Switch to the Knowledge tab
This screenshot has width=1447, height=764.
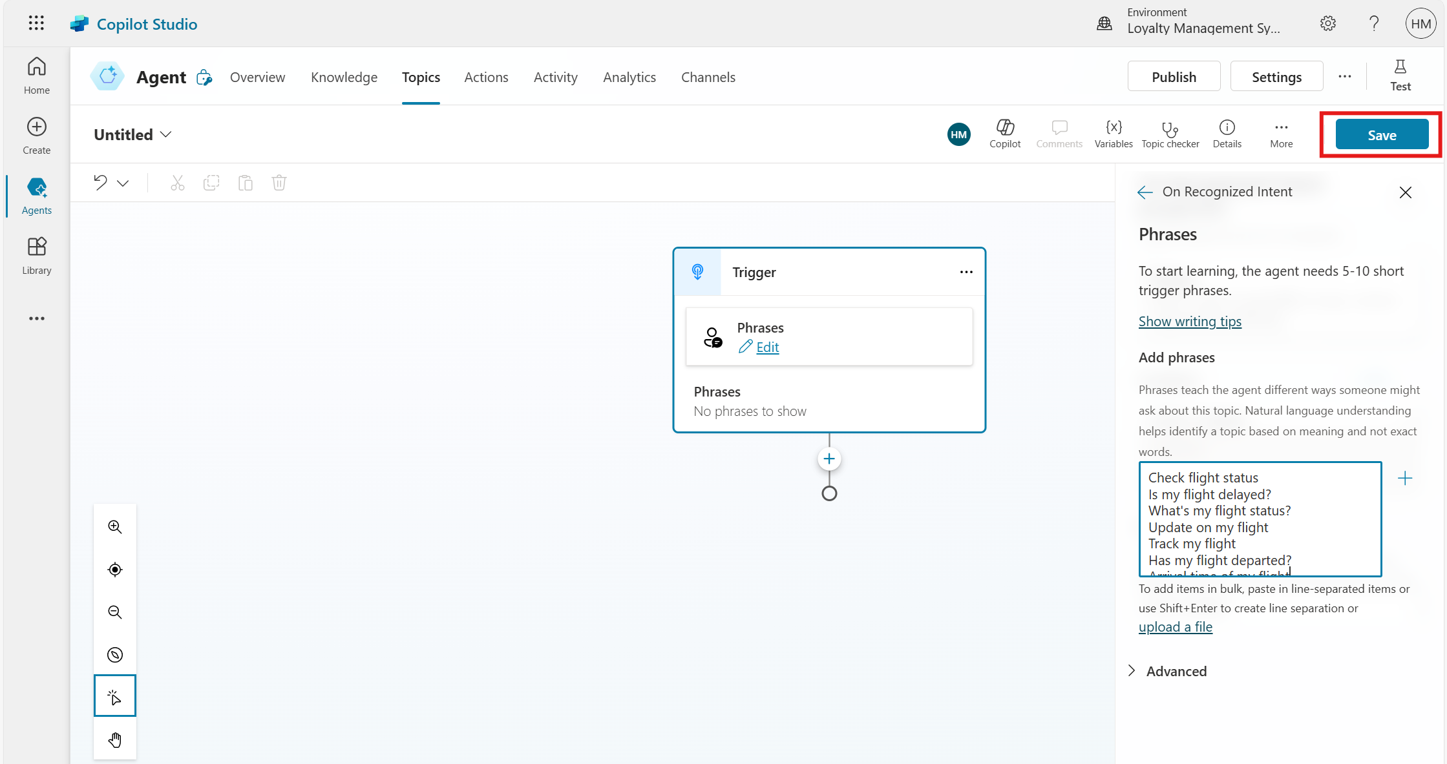pos(344,77)
